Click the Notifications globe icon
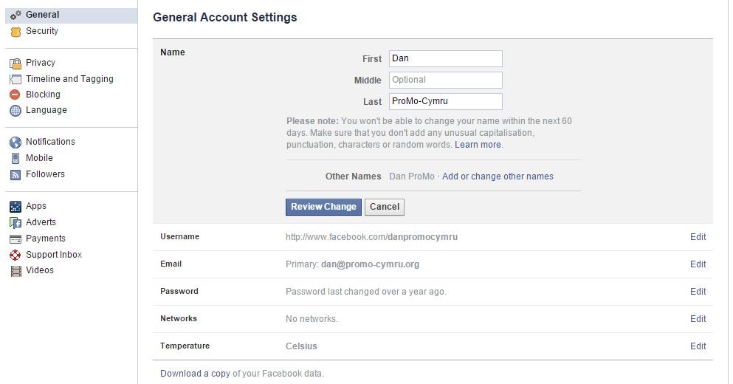The width and height of the screenshot is (733, 384). coord(16,142)
